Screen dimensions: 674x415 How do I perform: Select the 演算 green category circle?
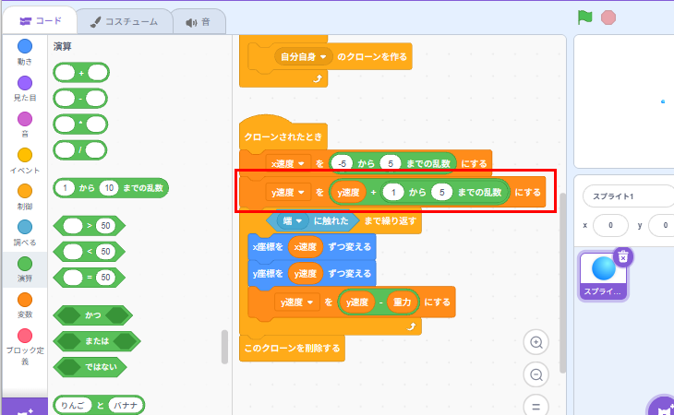click(x=25, y=264)
